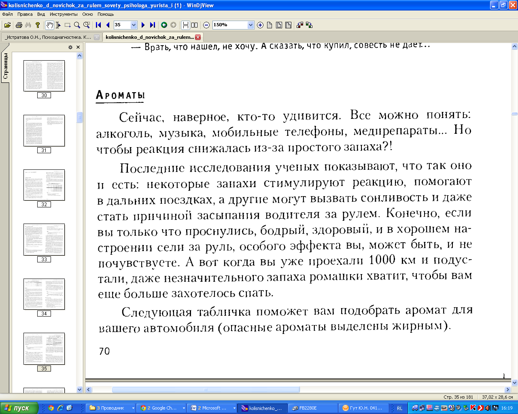Click the Print icon in toolbar
The height and width of the screenshot is (414, 518).
tap(19, 25)
